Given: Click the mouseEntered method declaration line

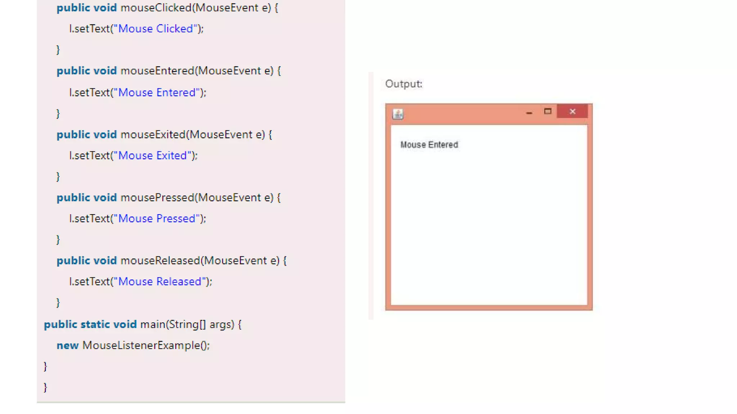Looking at the screenshot, I should point(168,71).
